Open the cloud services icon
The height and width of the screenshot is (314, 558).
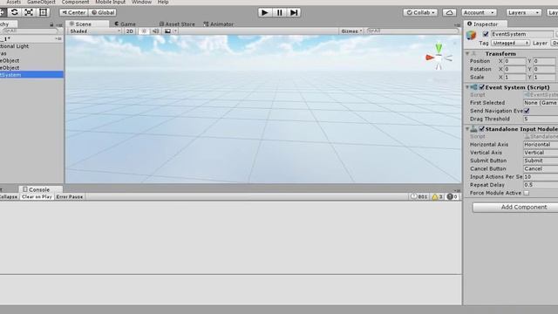(450, 12)
